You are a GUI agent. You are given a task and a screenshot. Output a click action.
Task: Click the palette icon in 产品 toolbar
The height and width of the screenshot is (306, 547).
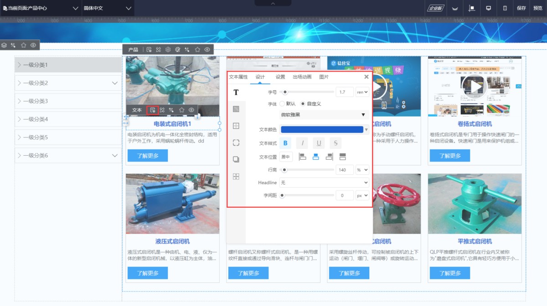pyautogui.click(x=178, y=49)
